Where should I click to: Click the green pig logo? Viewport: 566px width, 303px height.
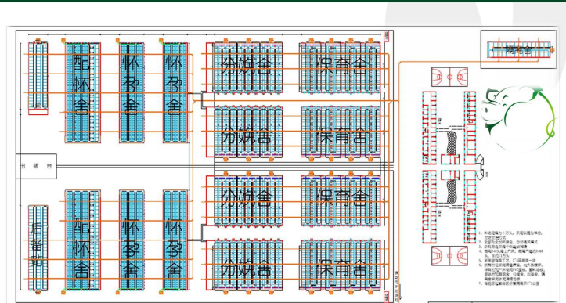point(518,117)
